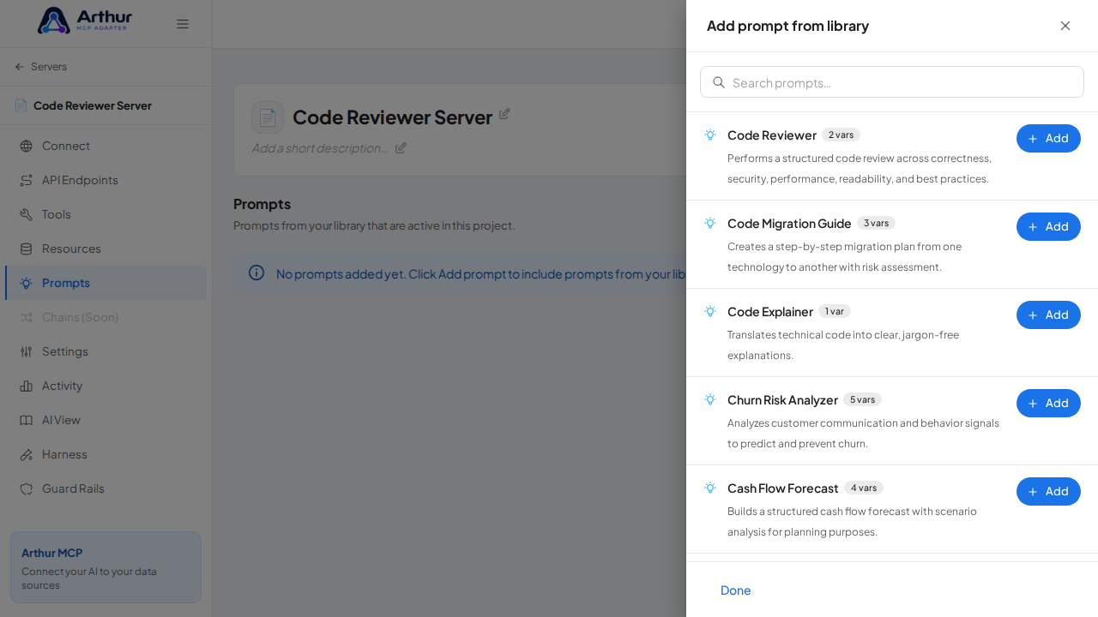Click the 'Add prompt from library' heading

(787, 26)
